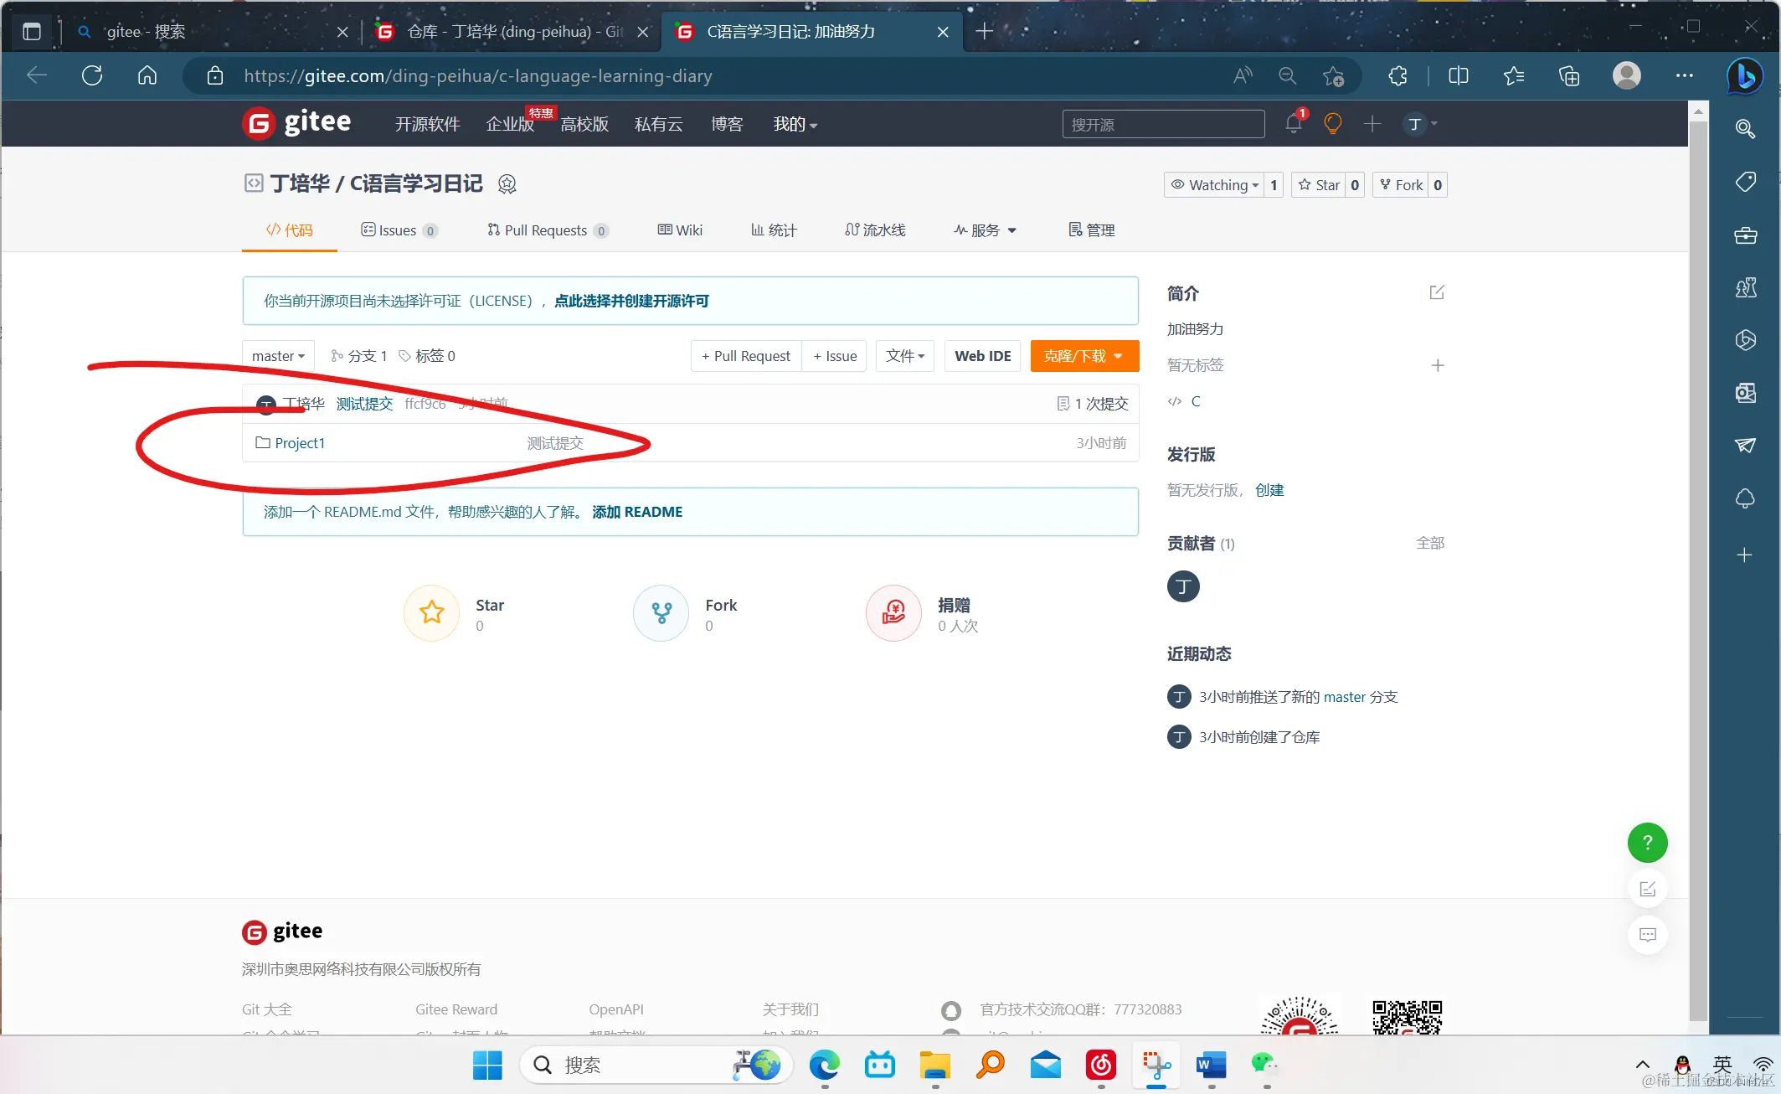Open the master branch dropdown
Viewport: 1781px width, 1094px height.
click(278, 356)
